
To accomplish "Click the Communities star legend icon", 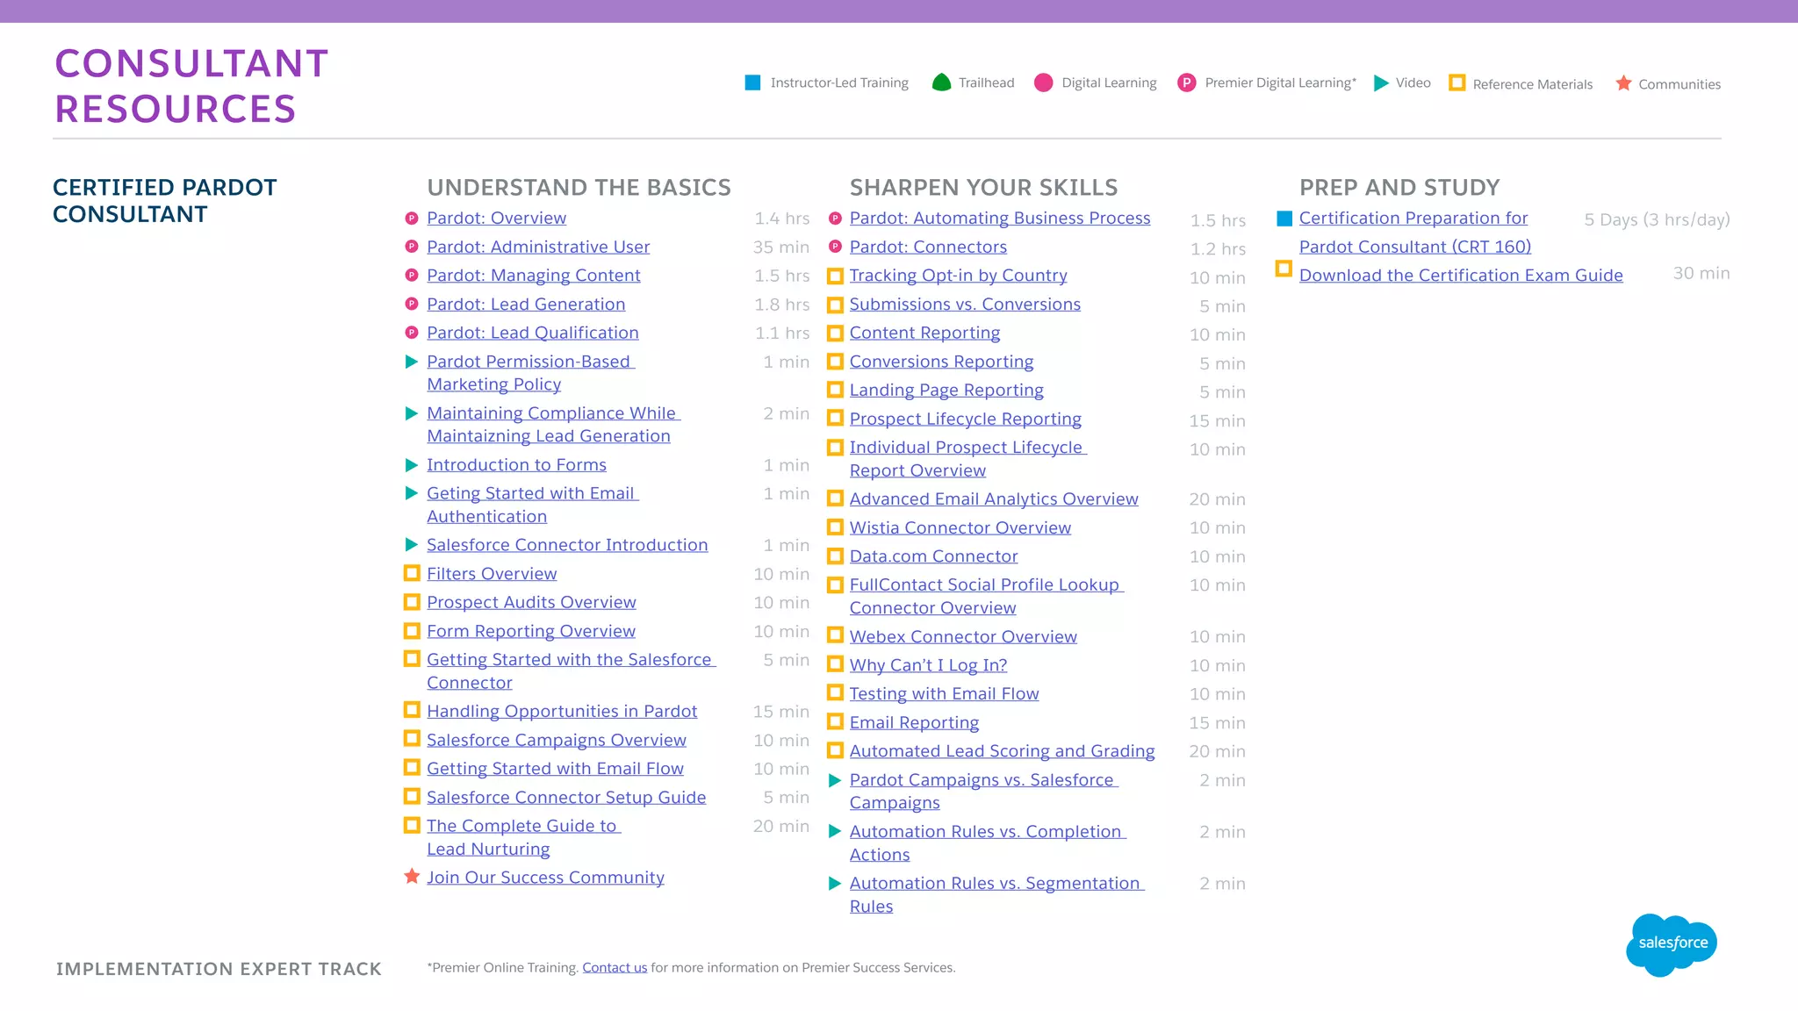I will point(1623,83).
